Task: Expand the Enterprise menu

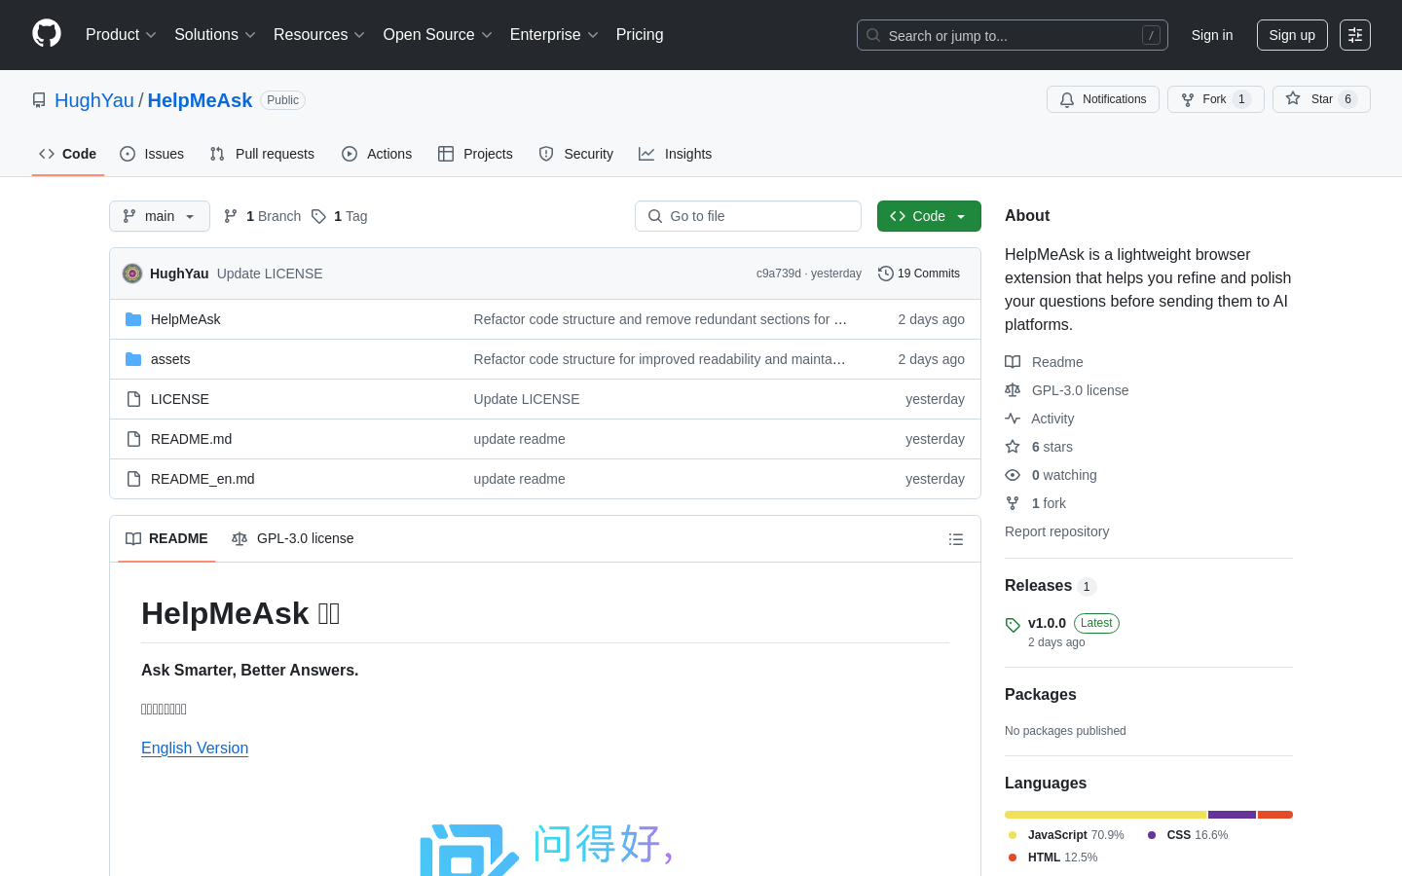Action: click(x=554, y=35)
